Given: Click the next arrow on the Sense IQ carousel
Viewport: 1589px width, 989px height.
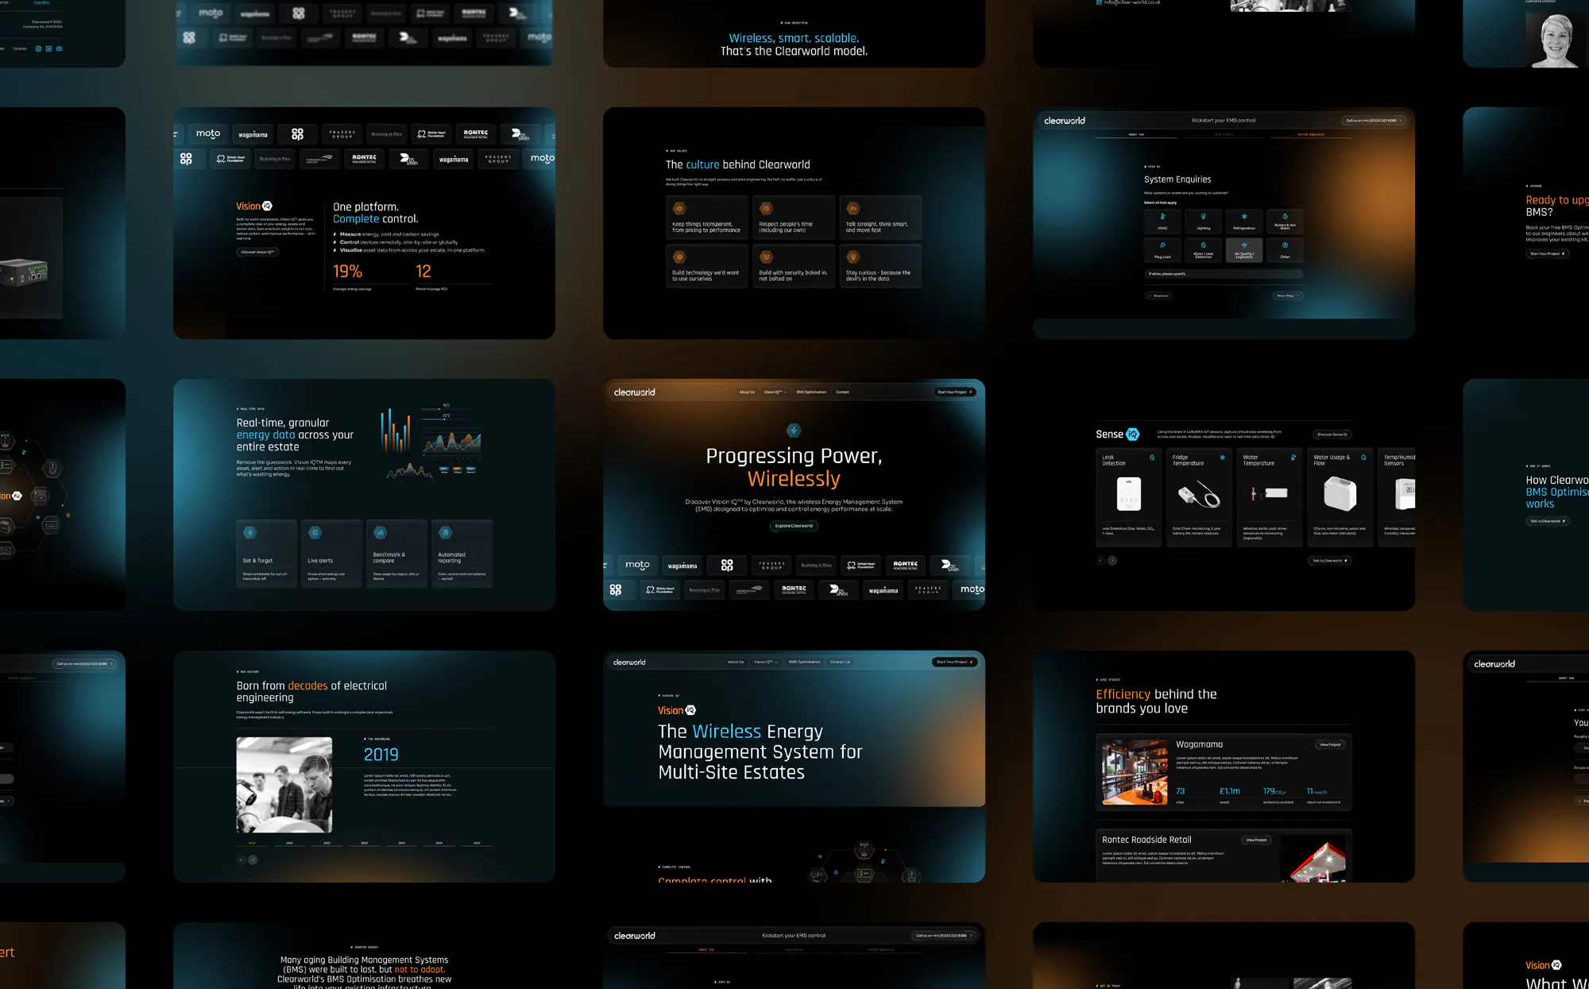Looking at the screenshot, I should click(1112, 561).
